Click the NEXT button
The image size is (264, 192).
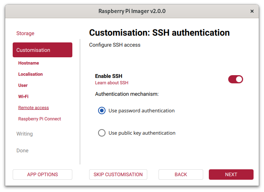point(231,175)
